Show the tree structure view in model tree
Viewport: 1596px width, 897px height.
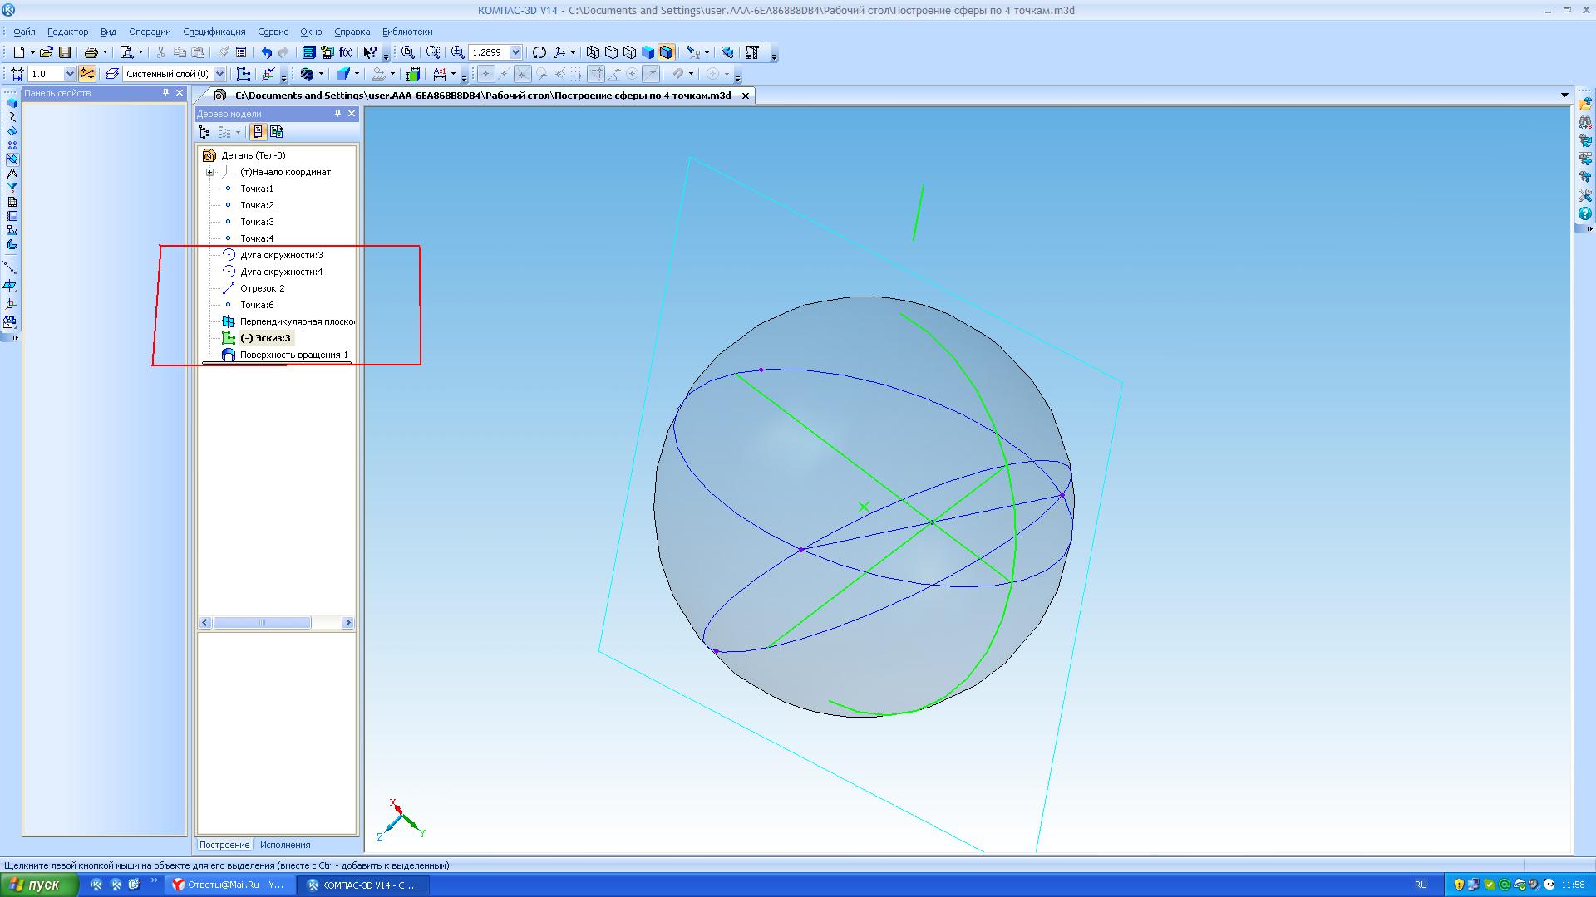coord(204,132)
